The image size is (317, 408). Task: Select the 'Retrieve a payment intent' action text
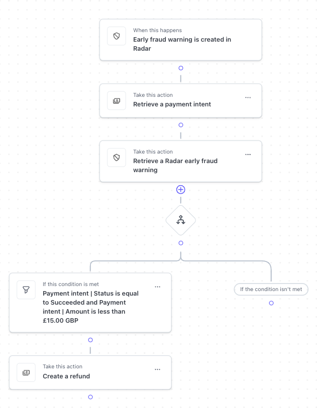(x=172, y=104)
